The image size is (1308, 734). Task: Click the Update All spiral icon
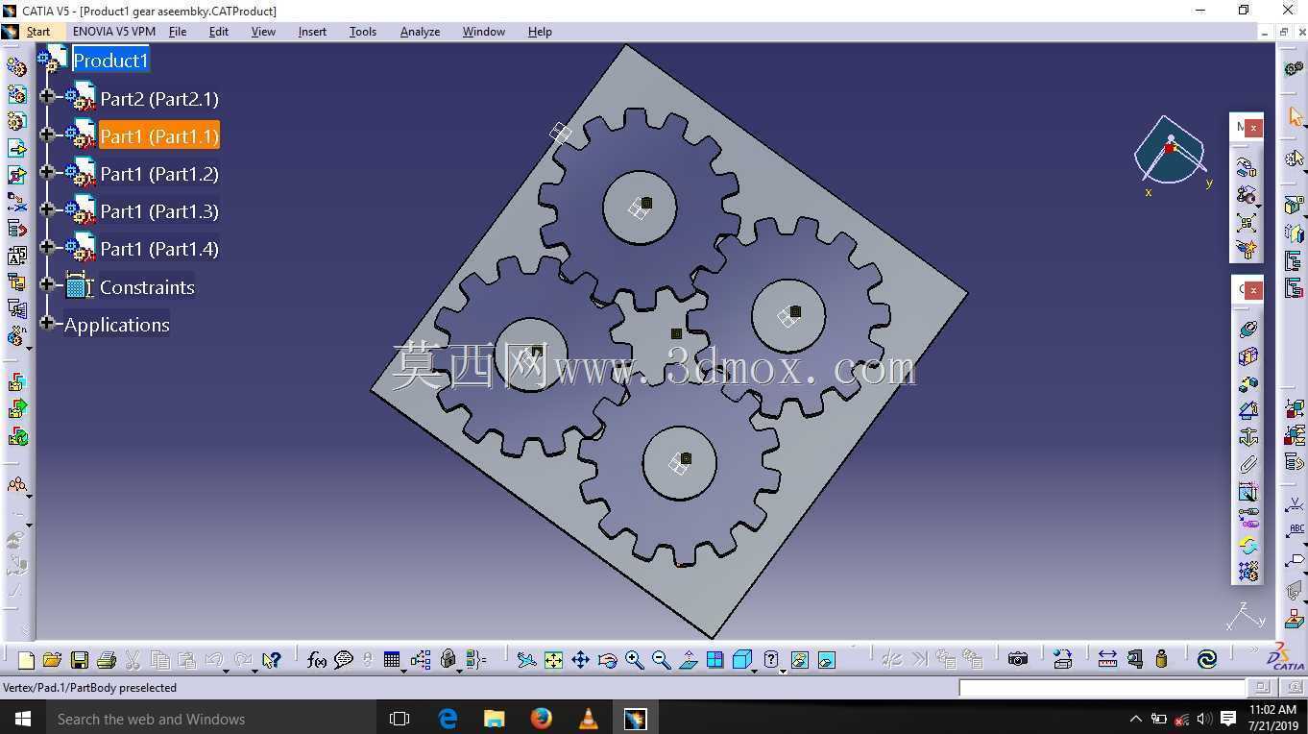[1207, 659]
